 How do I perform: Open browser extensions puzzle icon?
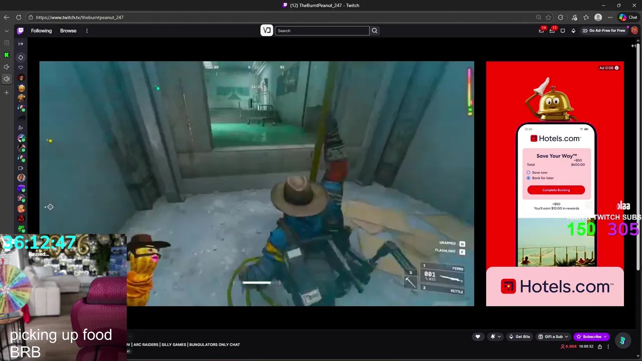coord(560,18)
